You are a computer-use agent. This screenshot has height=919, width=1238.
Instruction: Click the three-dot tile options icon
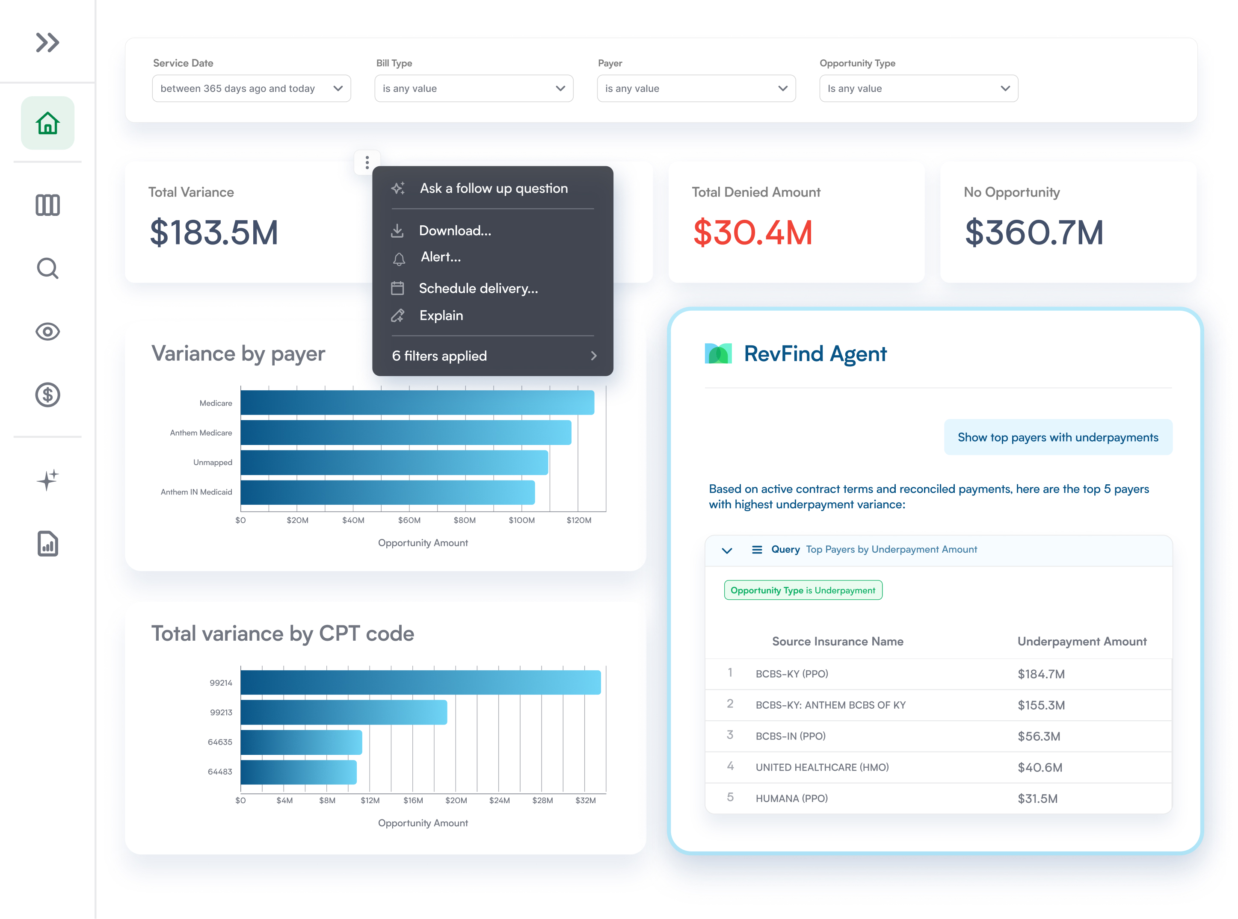367,162
